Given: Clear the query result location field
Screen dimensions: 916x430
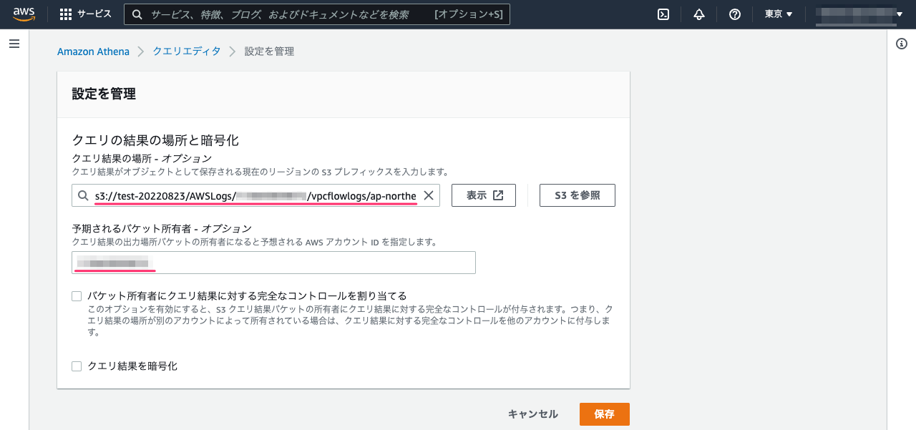Looking at the screenshot, I should (429, 195).
